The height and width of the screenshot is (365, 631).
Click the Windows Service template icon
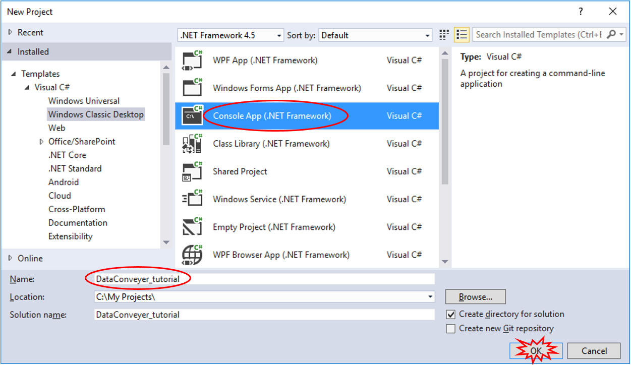pos(192,199)
